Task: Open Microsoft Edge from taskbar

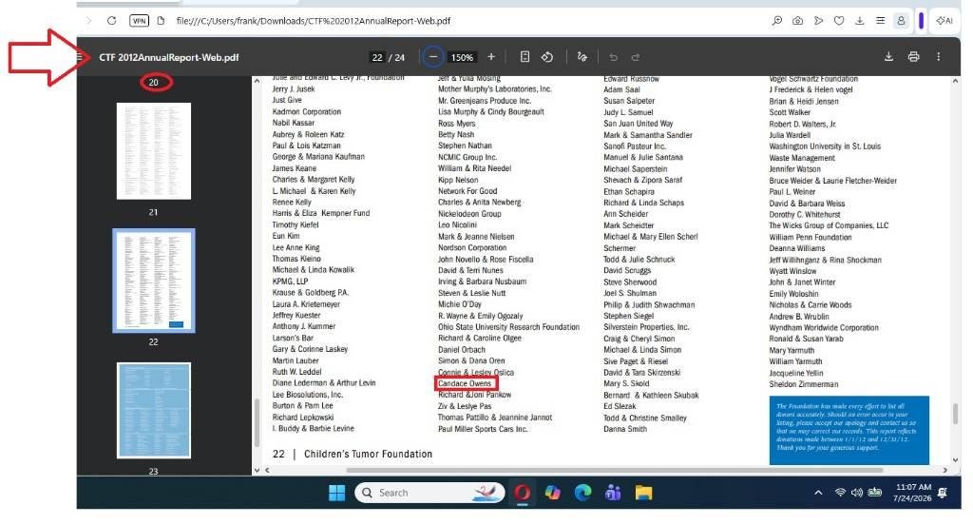Action: tap(582, 493)
